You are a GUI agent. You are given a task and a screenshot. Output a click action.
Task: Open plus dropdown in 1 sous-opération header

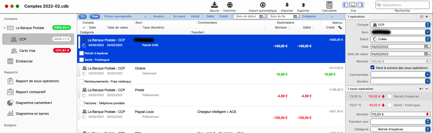pos(421,89)
